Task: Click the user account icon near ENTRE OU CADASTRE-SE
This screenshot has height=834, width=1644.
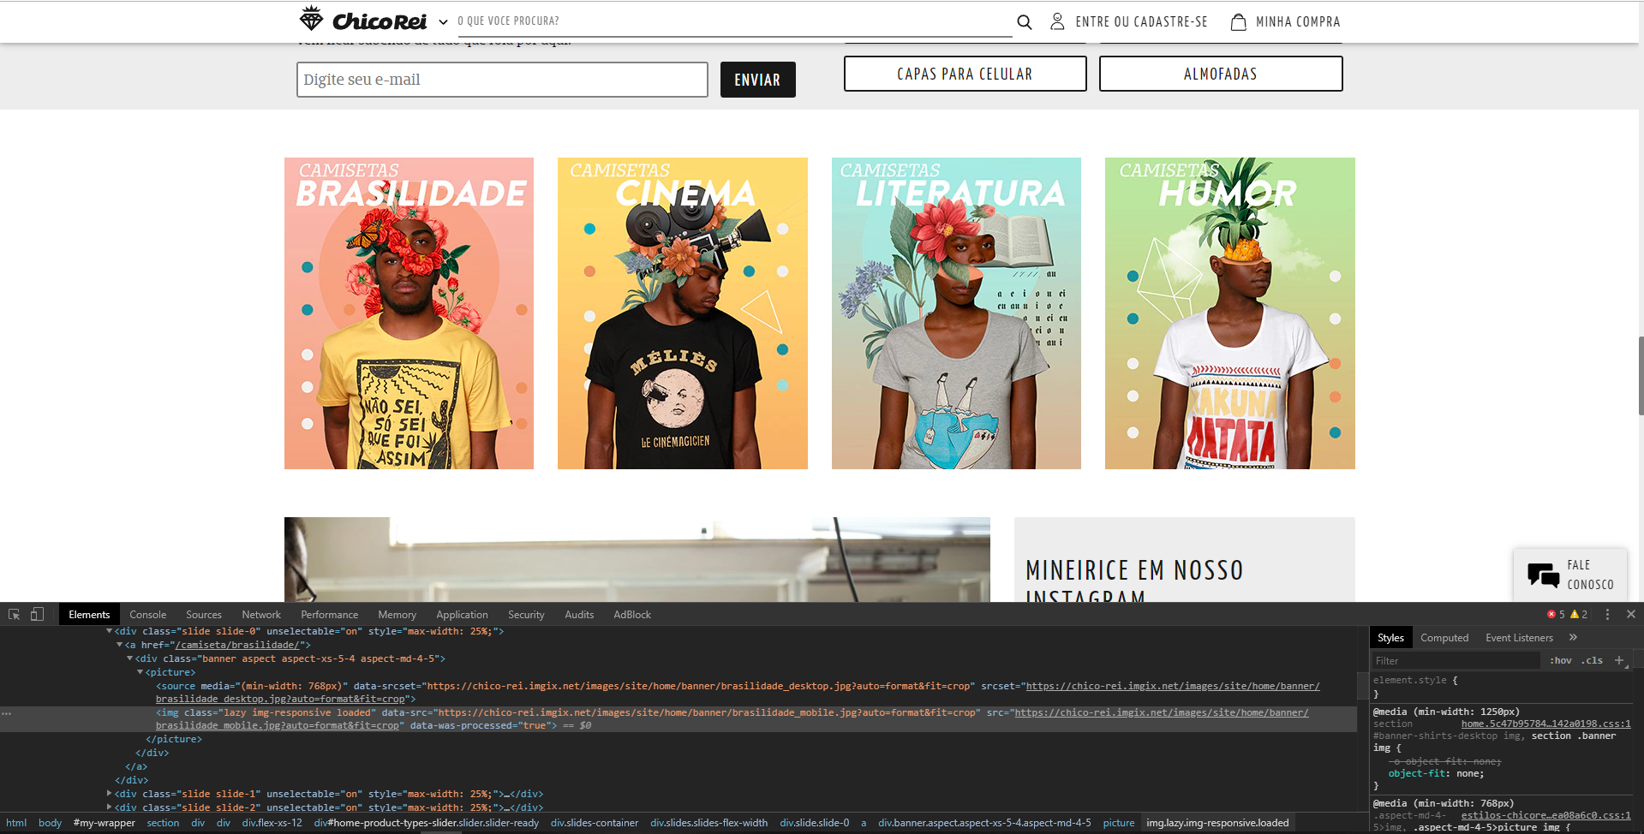Action: click(1056, 21)
